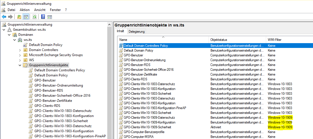Click icon of GPO-Clients-Win10-1909-Sicherheit list row
313x139 pixels.
coord(121,127)
